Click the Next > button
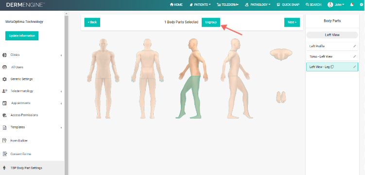Image resolution: width=365 pixels, height=175 pixels. click(x=292, y=22)
